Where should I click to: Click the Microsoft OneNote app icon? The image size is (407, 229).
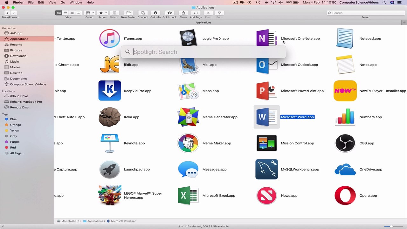[267, 38]
